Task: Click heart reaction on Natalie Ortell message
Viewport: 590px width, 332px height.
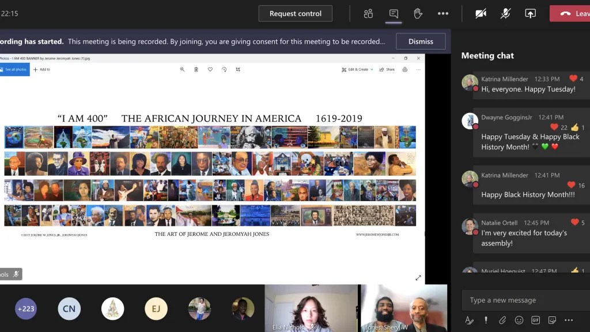Action: tap(574, 222)
